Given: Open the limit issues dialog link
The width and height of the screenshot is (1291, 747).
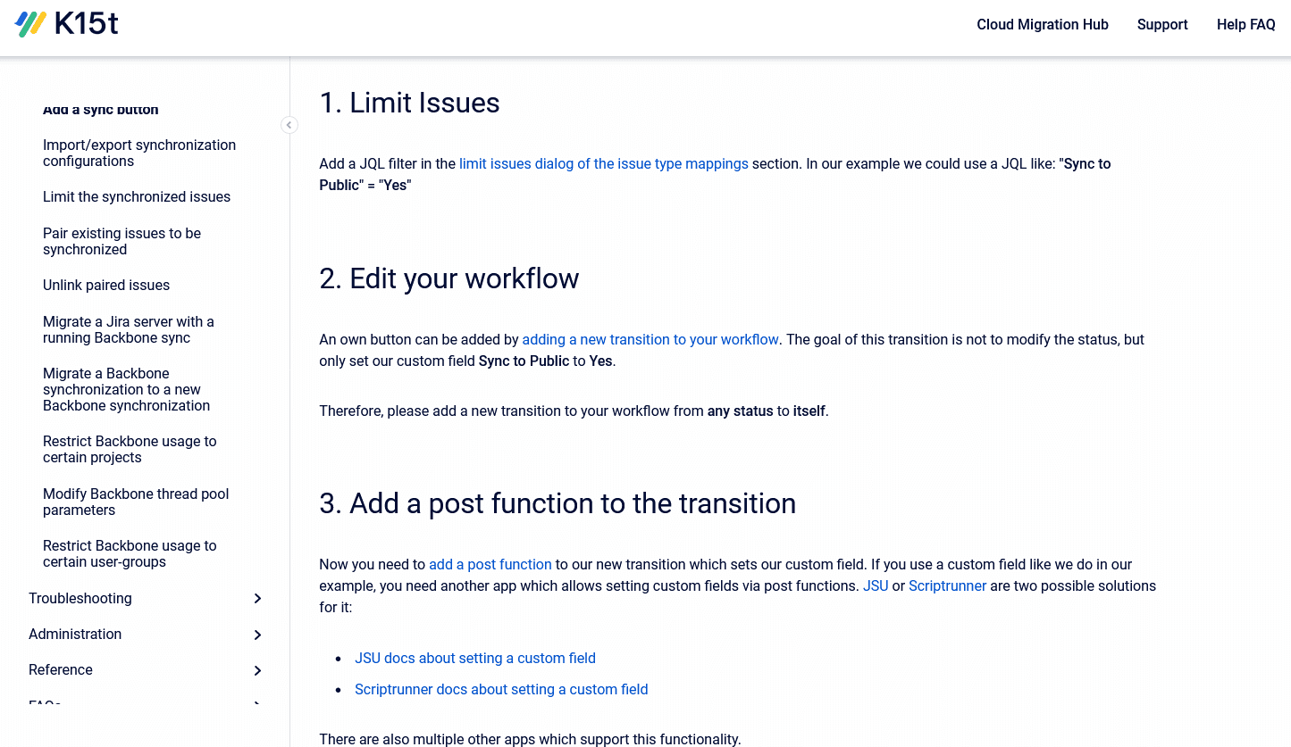Looking at the screenshot, I should (x=603, y=164).
